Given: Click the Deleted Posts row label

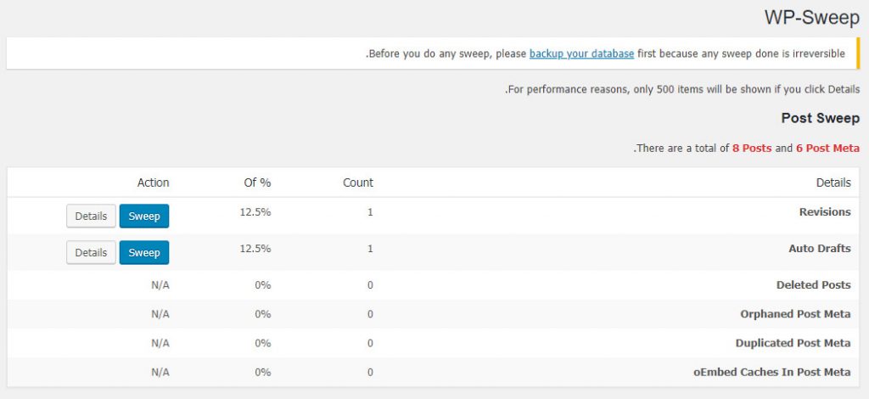Looking at the screenshot, I should pos(813,285).
